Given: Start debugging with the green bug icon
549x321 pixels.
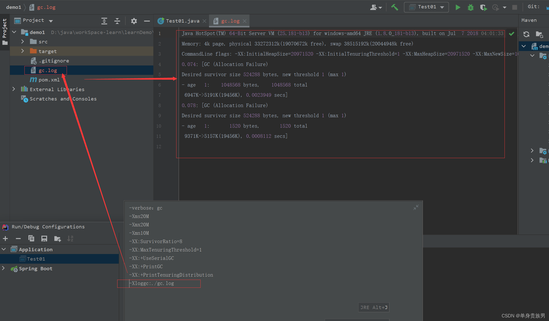Looking at the screenshot, I should [470, 7].
